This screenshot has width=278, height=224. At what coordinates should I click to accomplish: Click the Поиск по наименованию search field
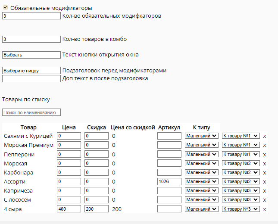tap(31, 112)
